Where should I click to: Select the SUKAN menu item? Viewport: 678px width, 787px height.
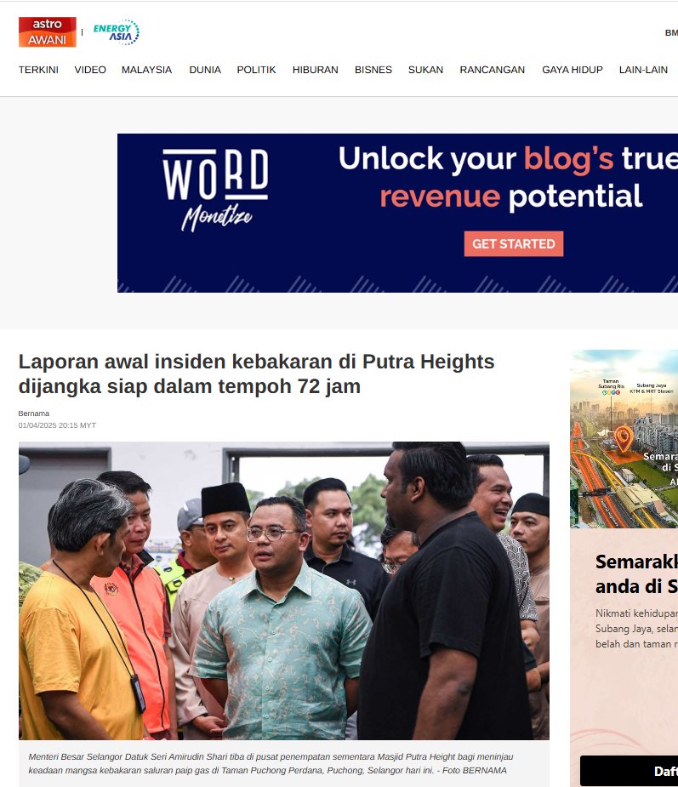(x=425, y=70)
